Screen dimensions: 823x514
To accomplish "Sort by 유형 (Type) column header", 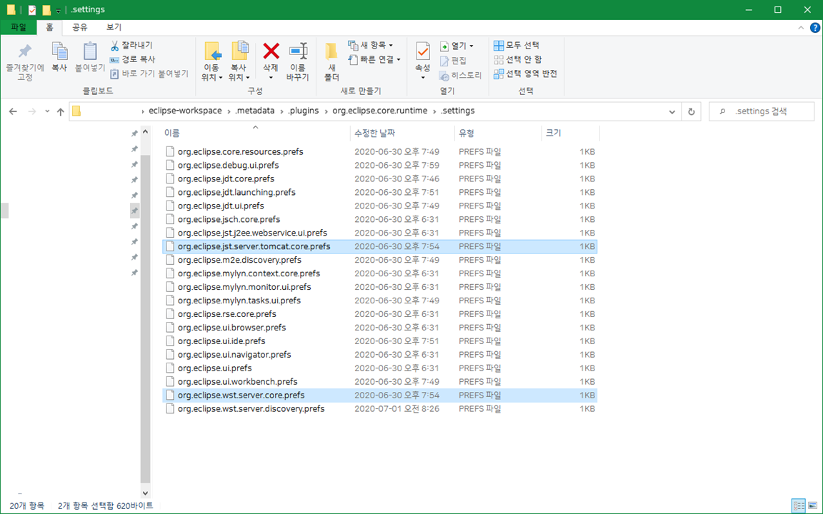I will click(x=497, y=133).
